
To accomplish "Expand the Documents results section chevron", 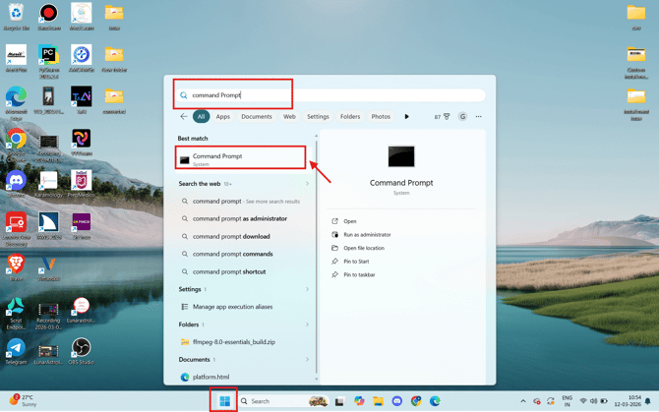I will (x=307, y=360).
